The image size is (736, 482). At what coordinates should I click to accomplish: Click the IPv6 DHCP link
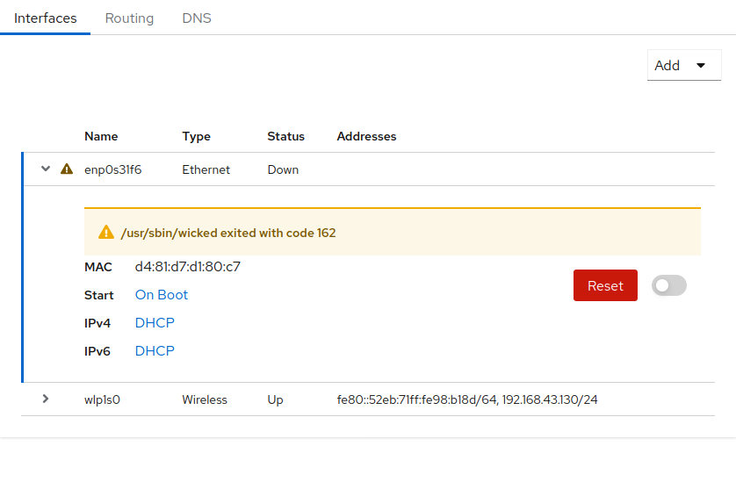155,351
